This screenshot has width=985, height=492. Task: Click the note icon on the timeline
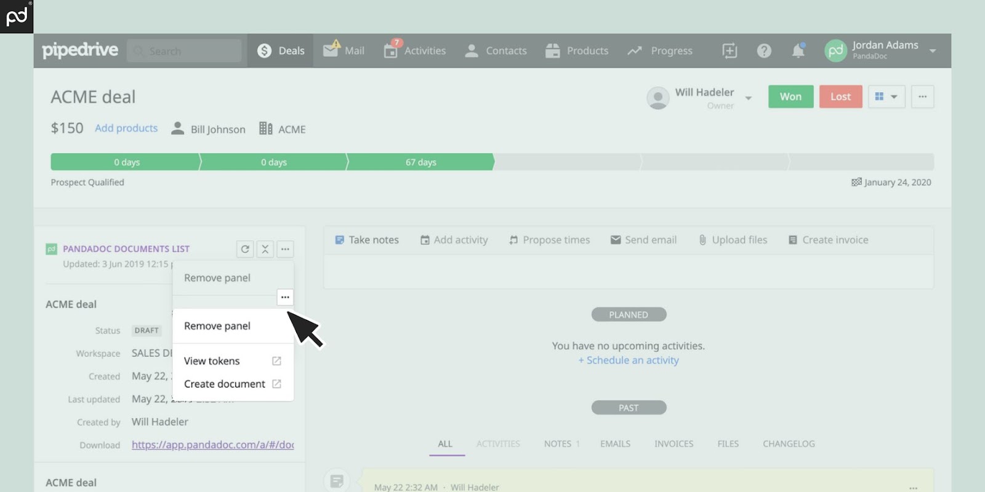coord(337,480)
